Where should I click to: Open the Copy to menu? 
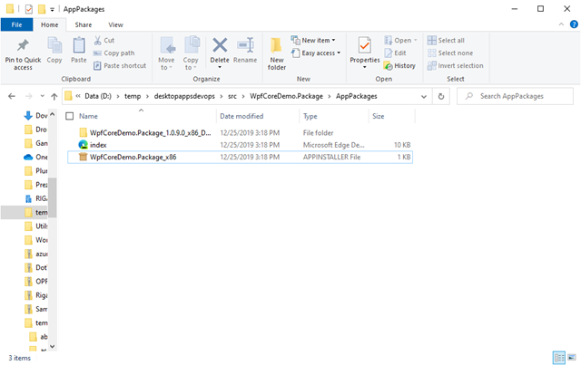point(191,53)
